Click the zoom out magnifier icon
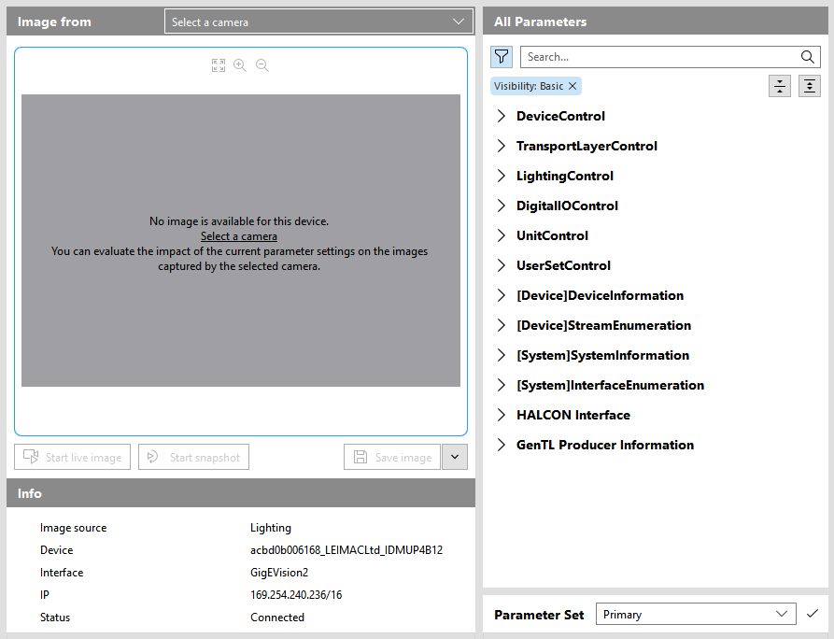834x639 pixels. pyautogui.click(x=262, y=65)
